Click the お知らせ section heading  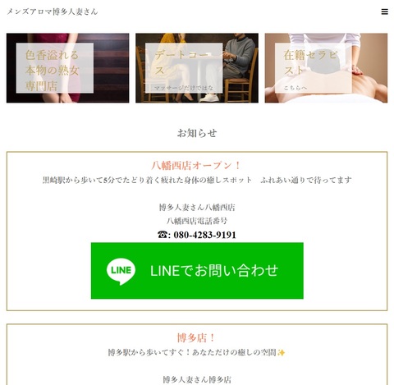pyautogui.click(x=197, y=133)
